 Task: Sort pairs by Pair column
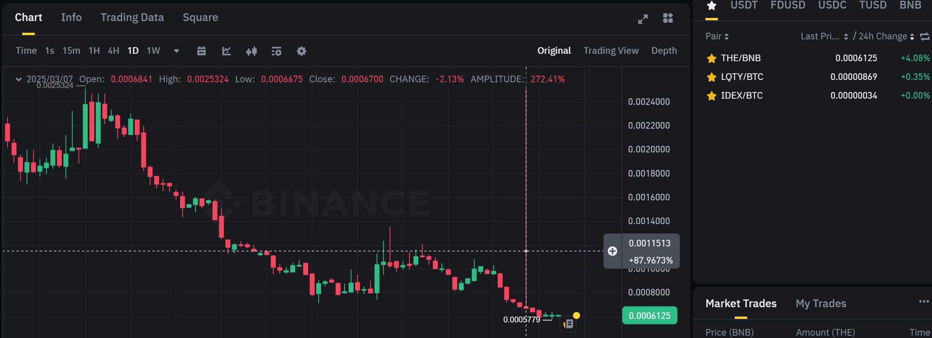(x=717, y=36)
